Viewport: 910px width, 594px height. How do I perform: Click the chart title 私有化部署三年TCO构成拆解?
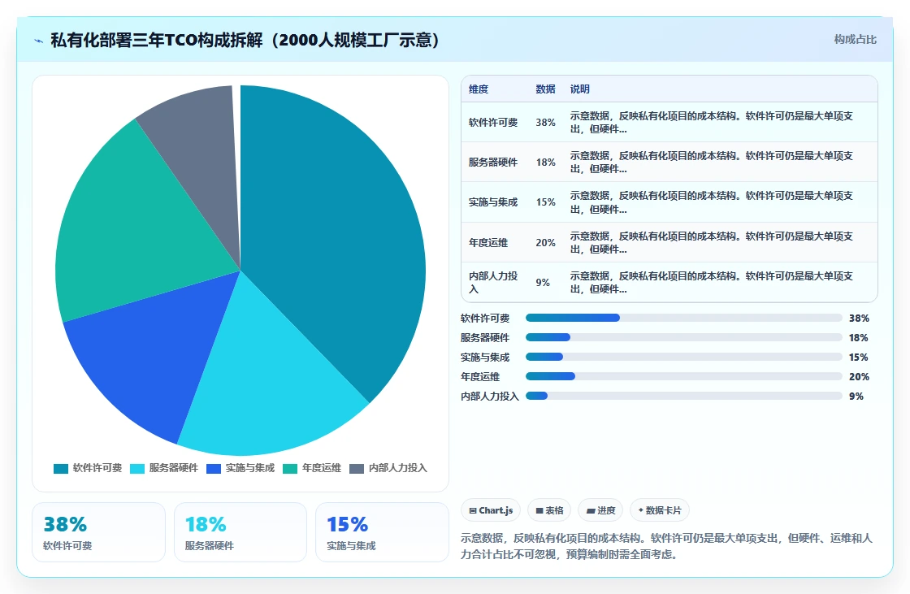click(x=245, y=40)
